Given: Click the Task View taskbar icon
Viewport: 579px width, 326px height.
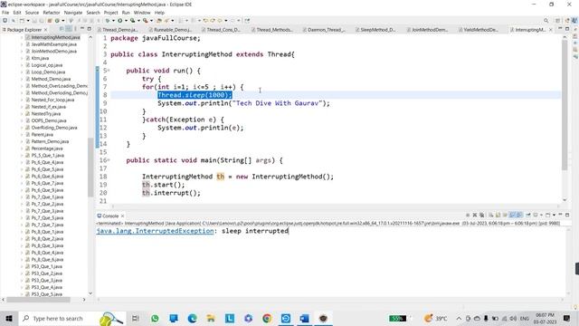Looking at the screenshot, I should coord(136,318).
